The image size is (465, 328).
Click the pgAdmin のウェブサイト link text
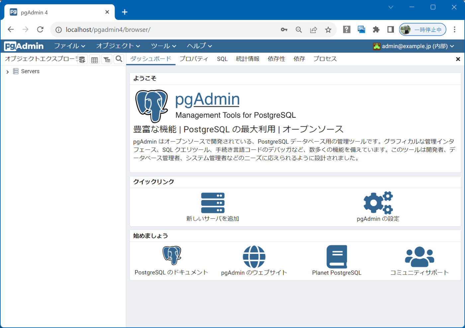(254, 273)
